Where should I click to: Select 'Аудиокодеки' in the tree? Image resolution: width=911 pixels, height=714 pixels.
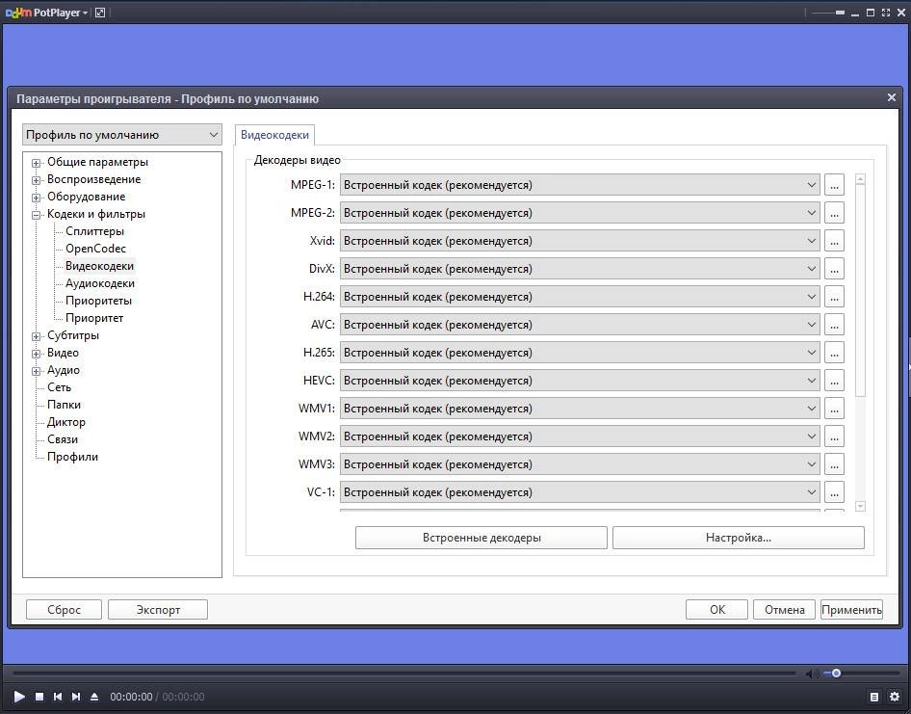coord(100,283)
